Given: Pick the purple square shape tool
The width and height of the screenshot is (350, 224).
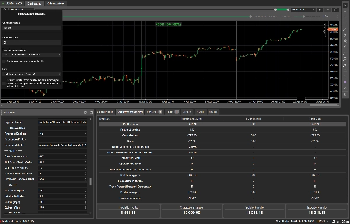Looking at the screenshot, I should [345, 82].
